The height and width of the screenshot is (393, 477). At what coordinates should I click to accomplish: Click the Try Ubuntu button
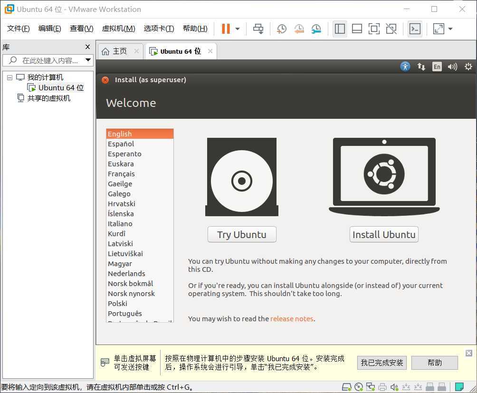click(242, 235)
